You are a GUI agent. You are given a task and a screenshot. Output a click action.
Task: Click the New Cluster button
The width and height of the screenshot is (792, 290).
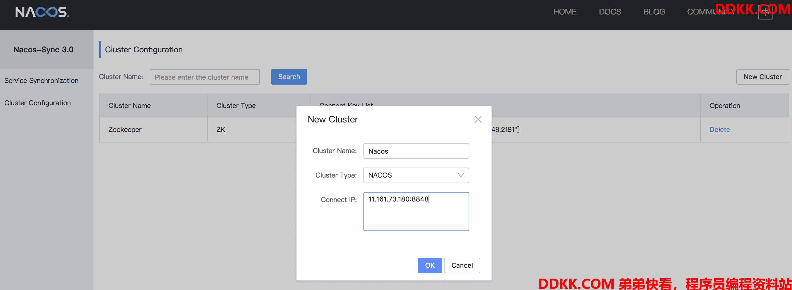click(x=763, y=77)
